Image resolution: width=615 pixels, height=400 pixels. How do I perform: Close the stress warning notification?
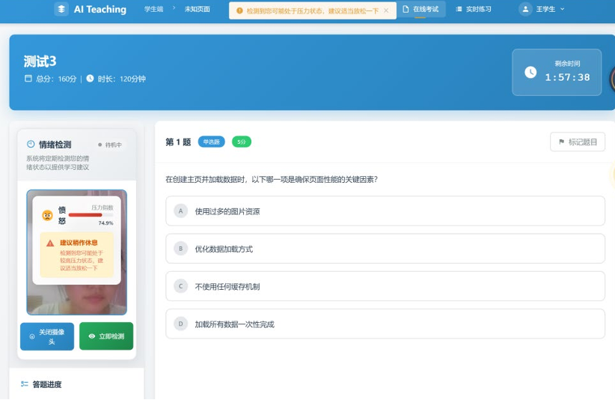point(386,11)
